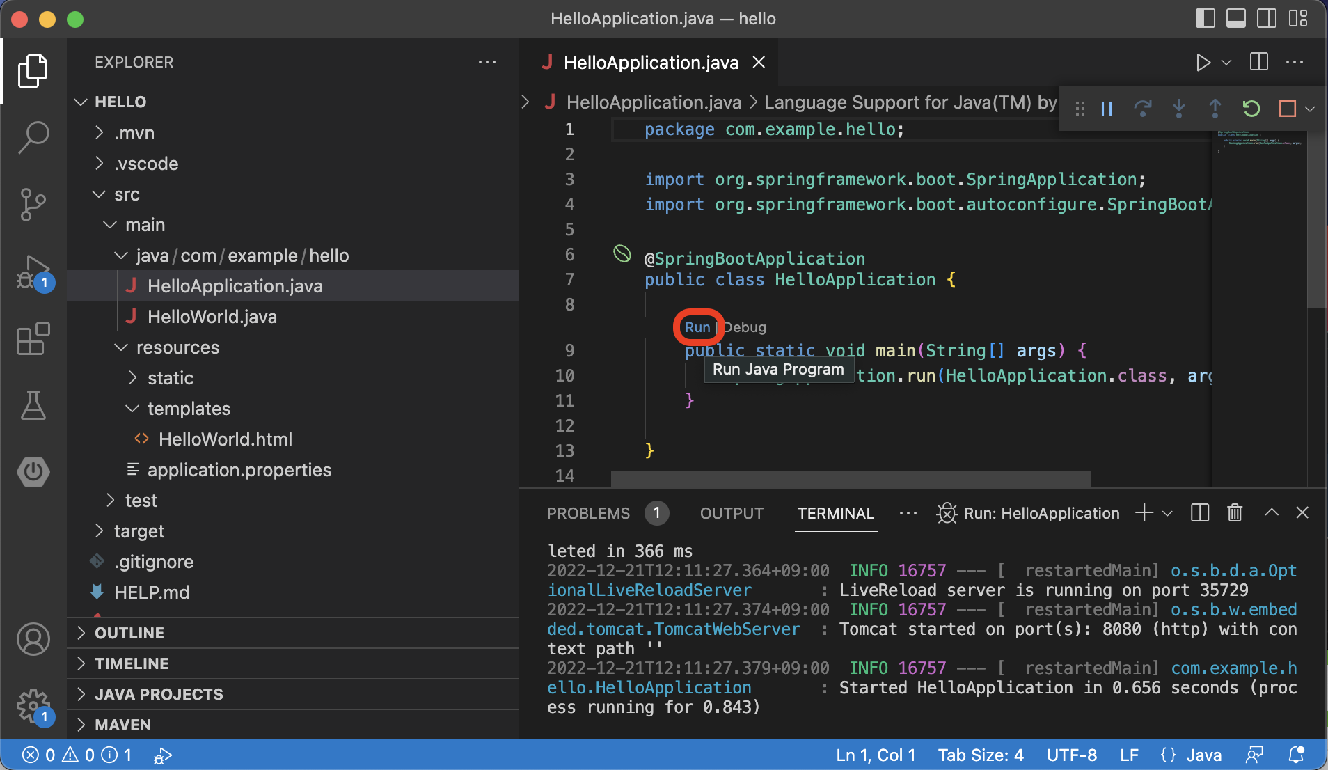The width and height of the screenshot is (1328, 770).
Task: Open the terminal launch profile dropdown
Action: point(1168,514)
